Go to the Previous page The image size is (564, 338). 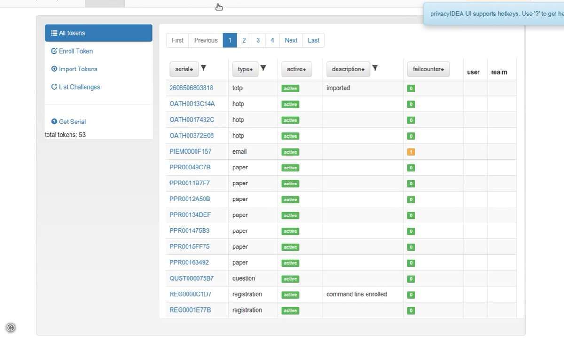click(206, 40)
